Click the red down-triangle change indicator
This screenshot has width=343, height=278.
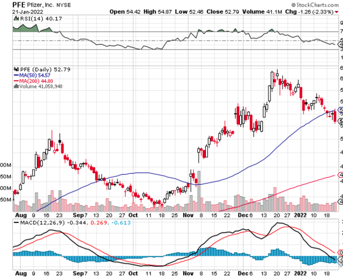337,12
